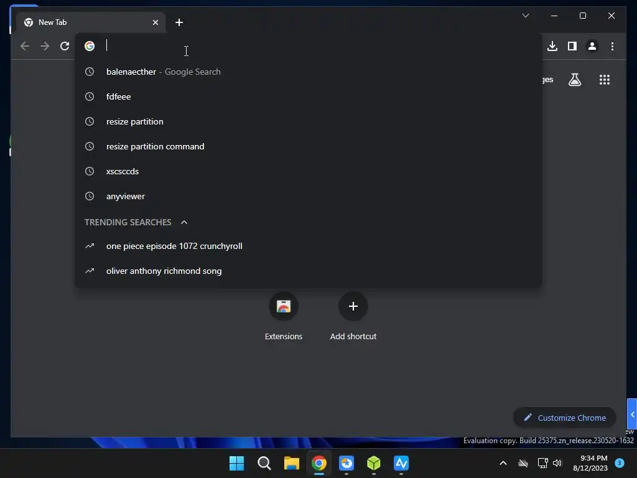Click the OneDrive cloud tray icon

click(523, 463)
